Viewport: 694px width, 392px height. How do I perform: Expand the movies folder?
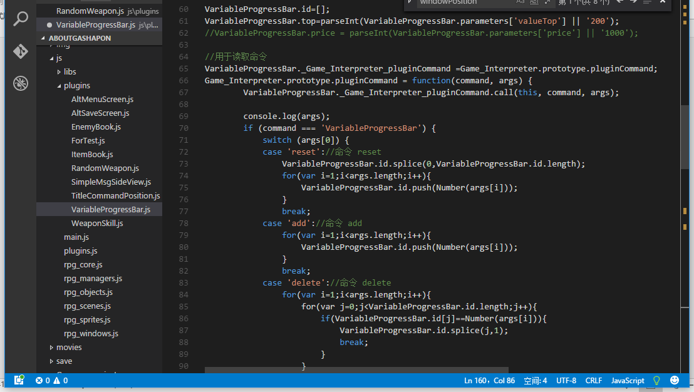[x=51, y=348]
